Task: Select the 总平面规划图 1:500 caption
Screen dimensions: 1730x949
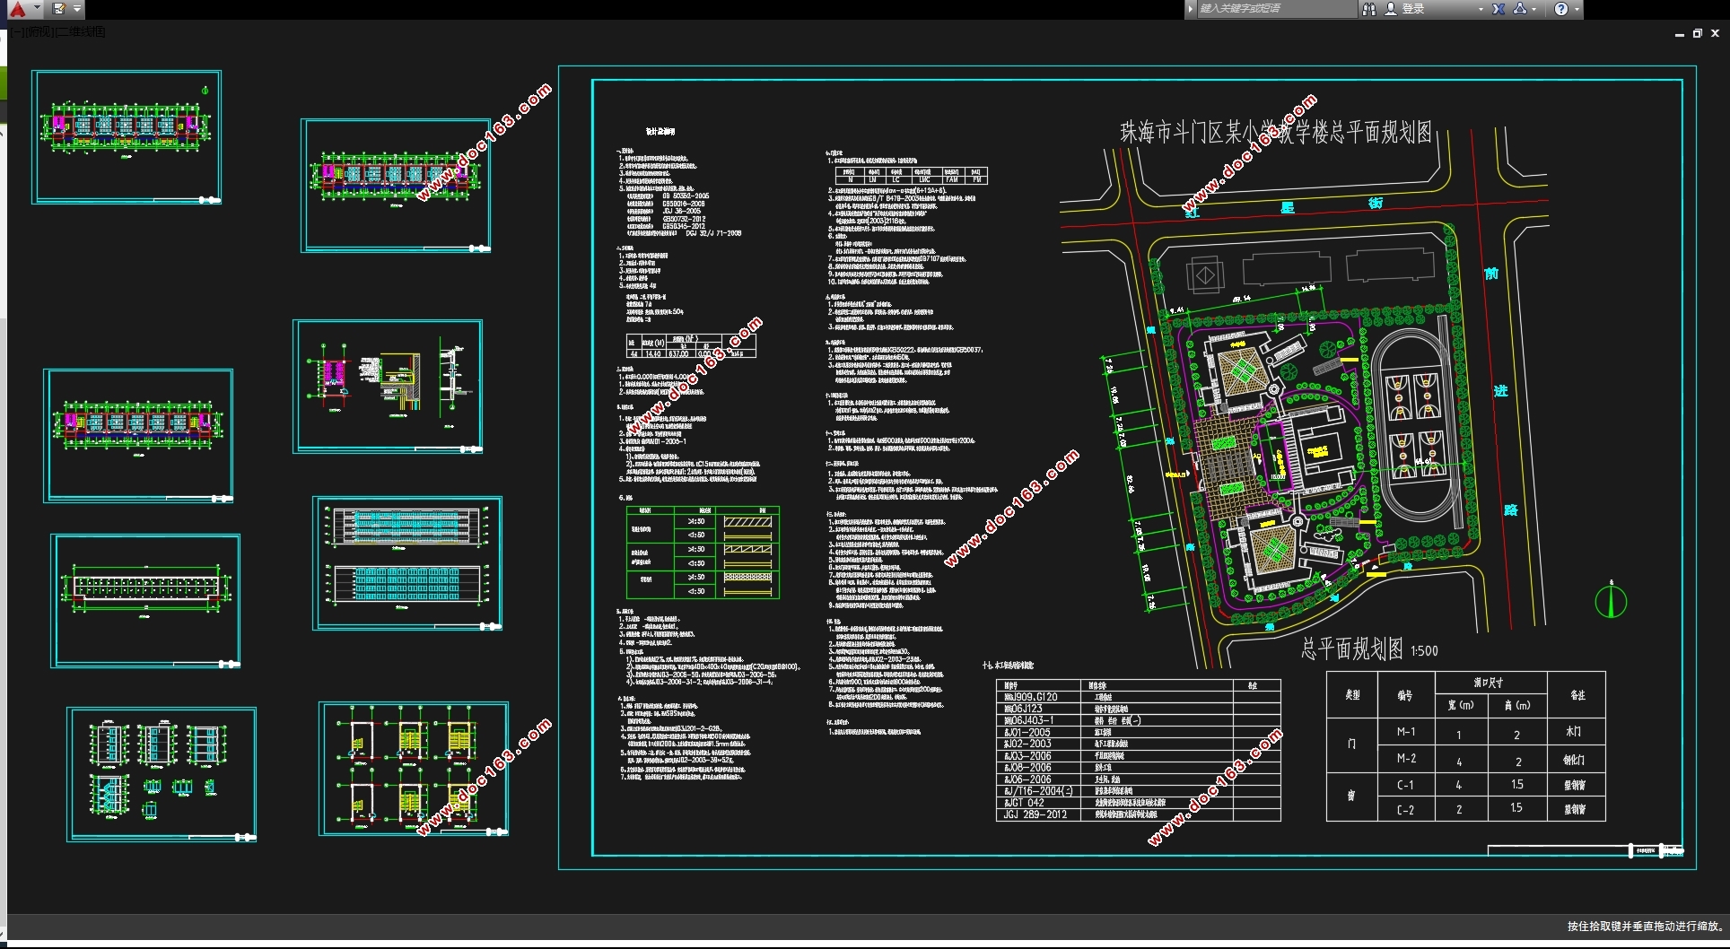Action: pos(1369,649)
